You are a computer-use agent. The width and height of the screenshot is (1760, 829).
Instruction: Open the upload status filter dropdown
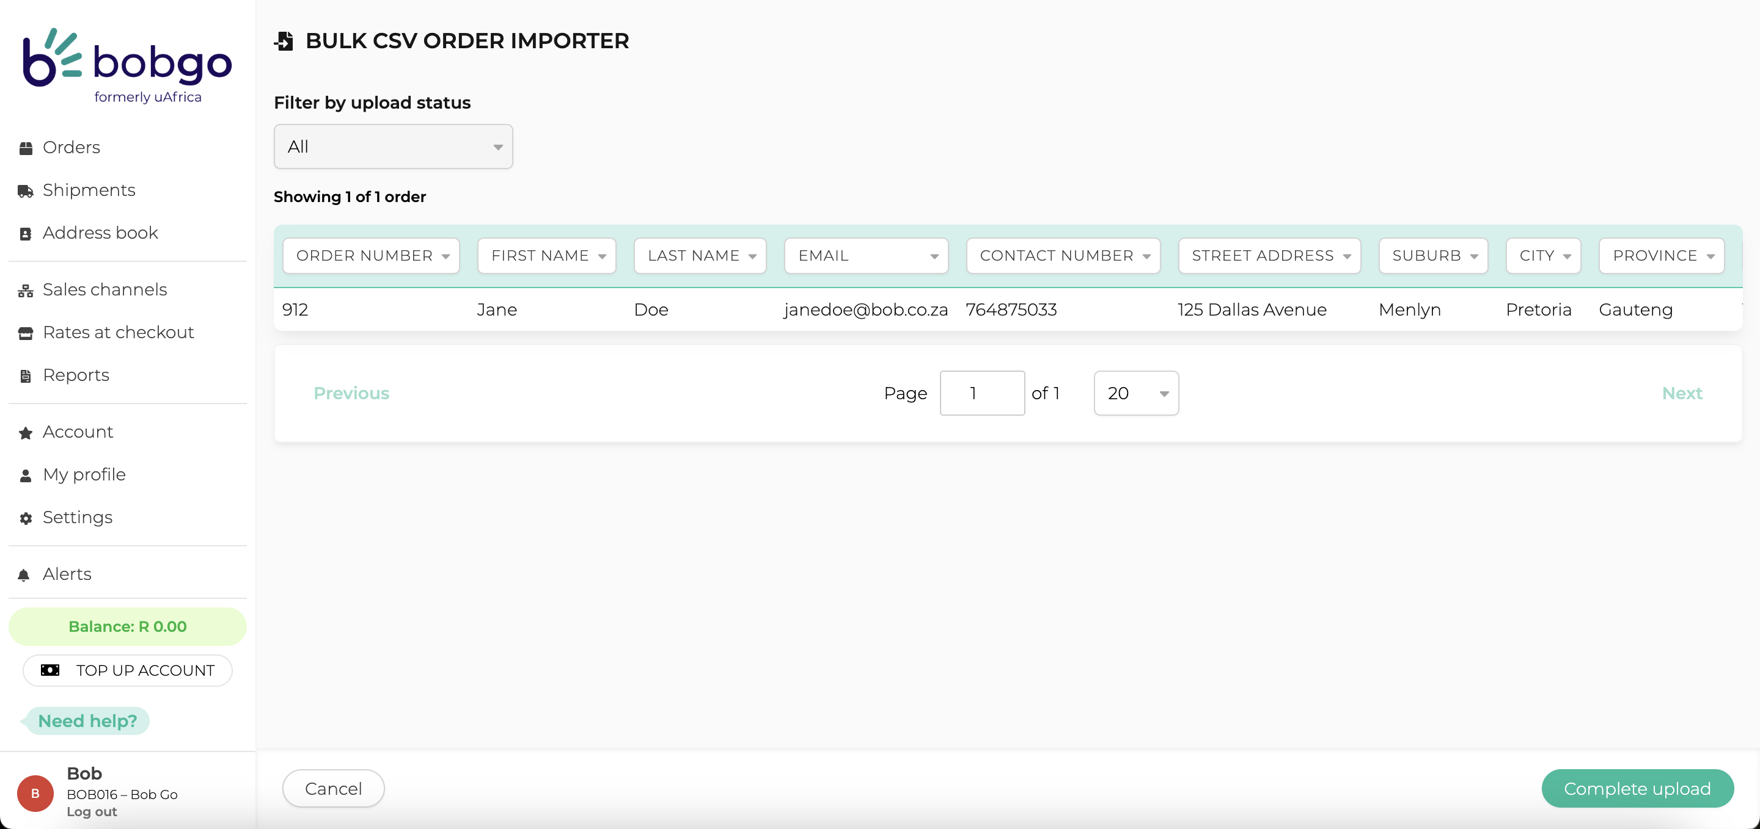394,147
